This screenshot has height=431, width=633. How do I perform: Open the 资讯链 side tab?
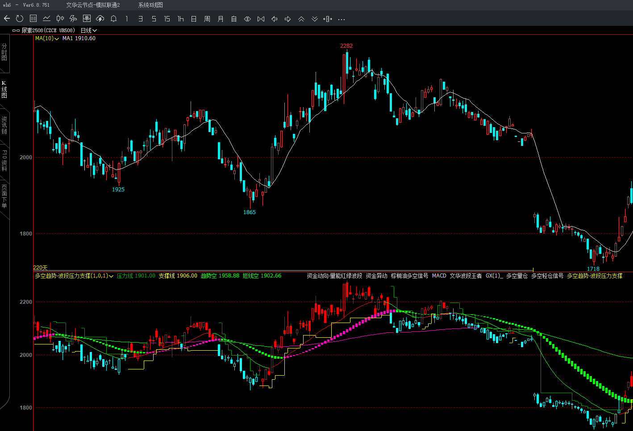[x=4, y=125]
